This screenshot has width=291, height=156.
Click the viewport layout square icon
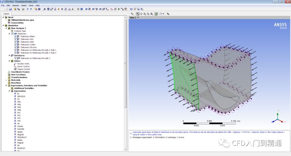(x=161, y=14)
